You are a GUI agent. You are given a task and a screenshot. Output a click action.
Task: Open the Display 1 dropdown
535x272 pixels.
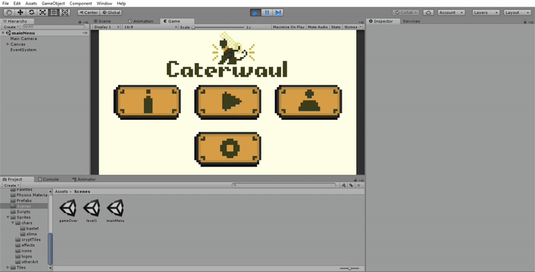107,27
